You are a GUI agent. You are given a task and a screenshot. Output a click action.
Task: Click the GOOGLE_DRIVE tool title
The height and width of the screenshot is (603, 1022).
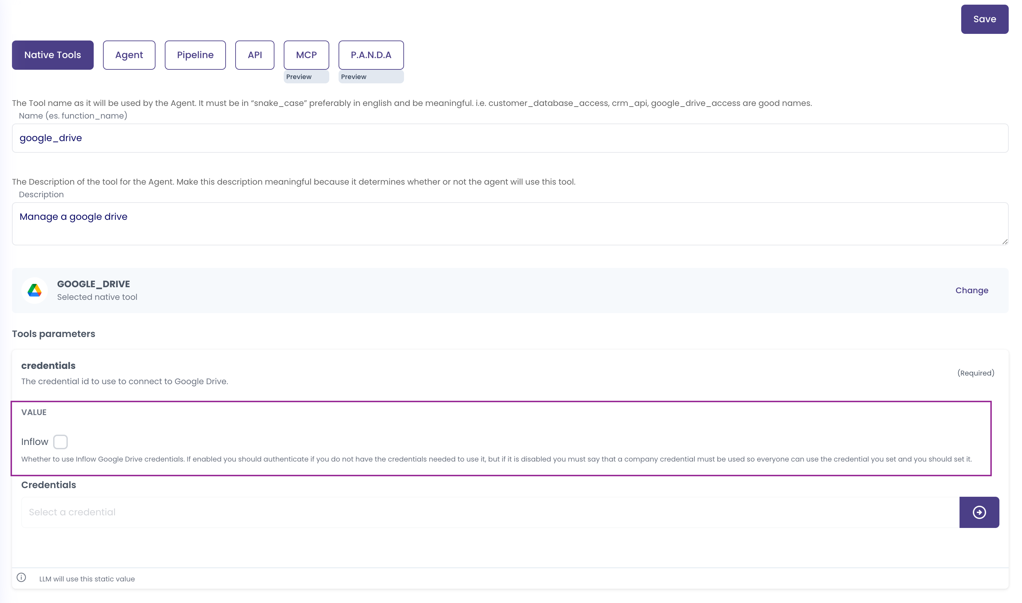[93, 284]
